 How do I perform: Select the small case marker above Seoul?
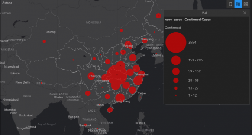(x=156, y=54)
